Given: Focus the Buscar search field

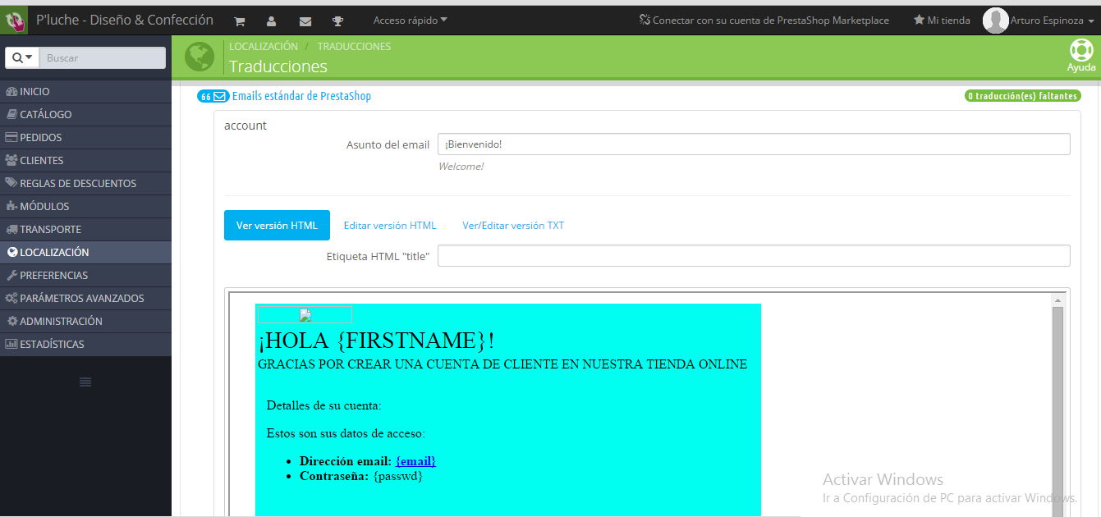Looking at the screenshot, I should (x=103, y=58).
